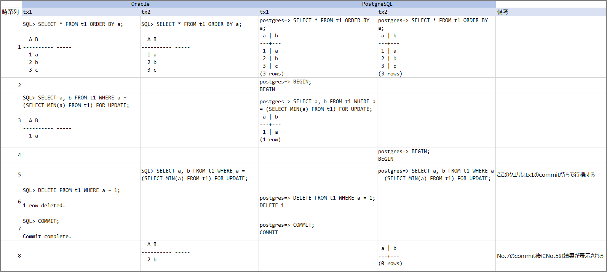
Task: Select the Oracle merged header cell
Action: click(x=140, y=4)
